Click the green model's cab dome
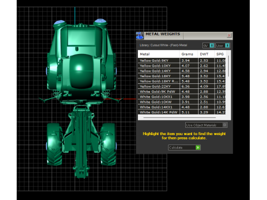This screenshot has width=267, height=200. [81, 71]
